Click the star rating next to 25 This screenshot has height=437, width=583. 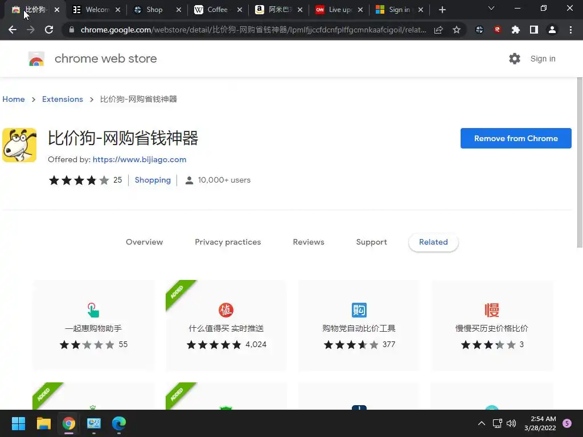tap(79, 180)
